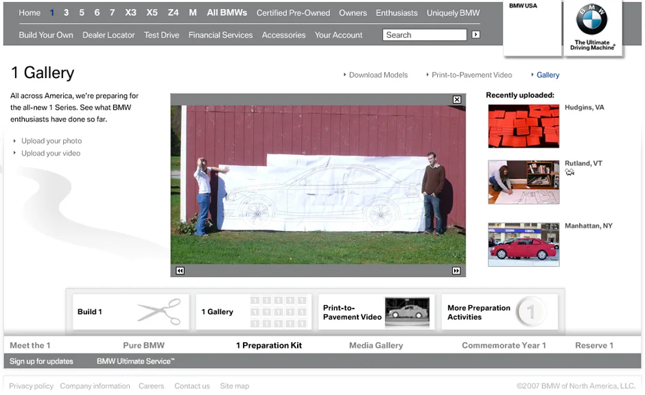Click the BMW roundel logo

pos(591,20)
